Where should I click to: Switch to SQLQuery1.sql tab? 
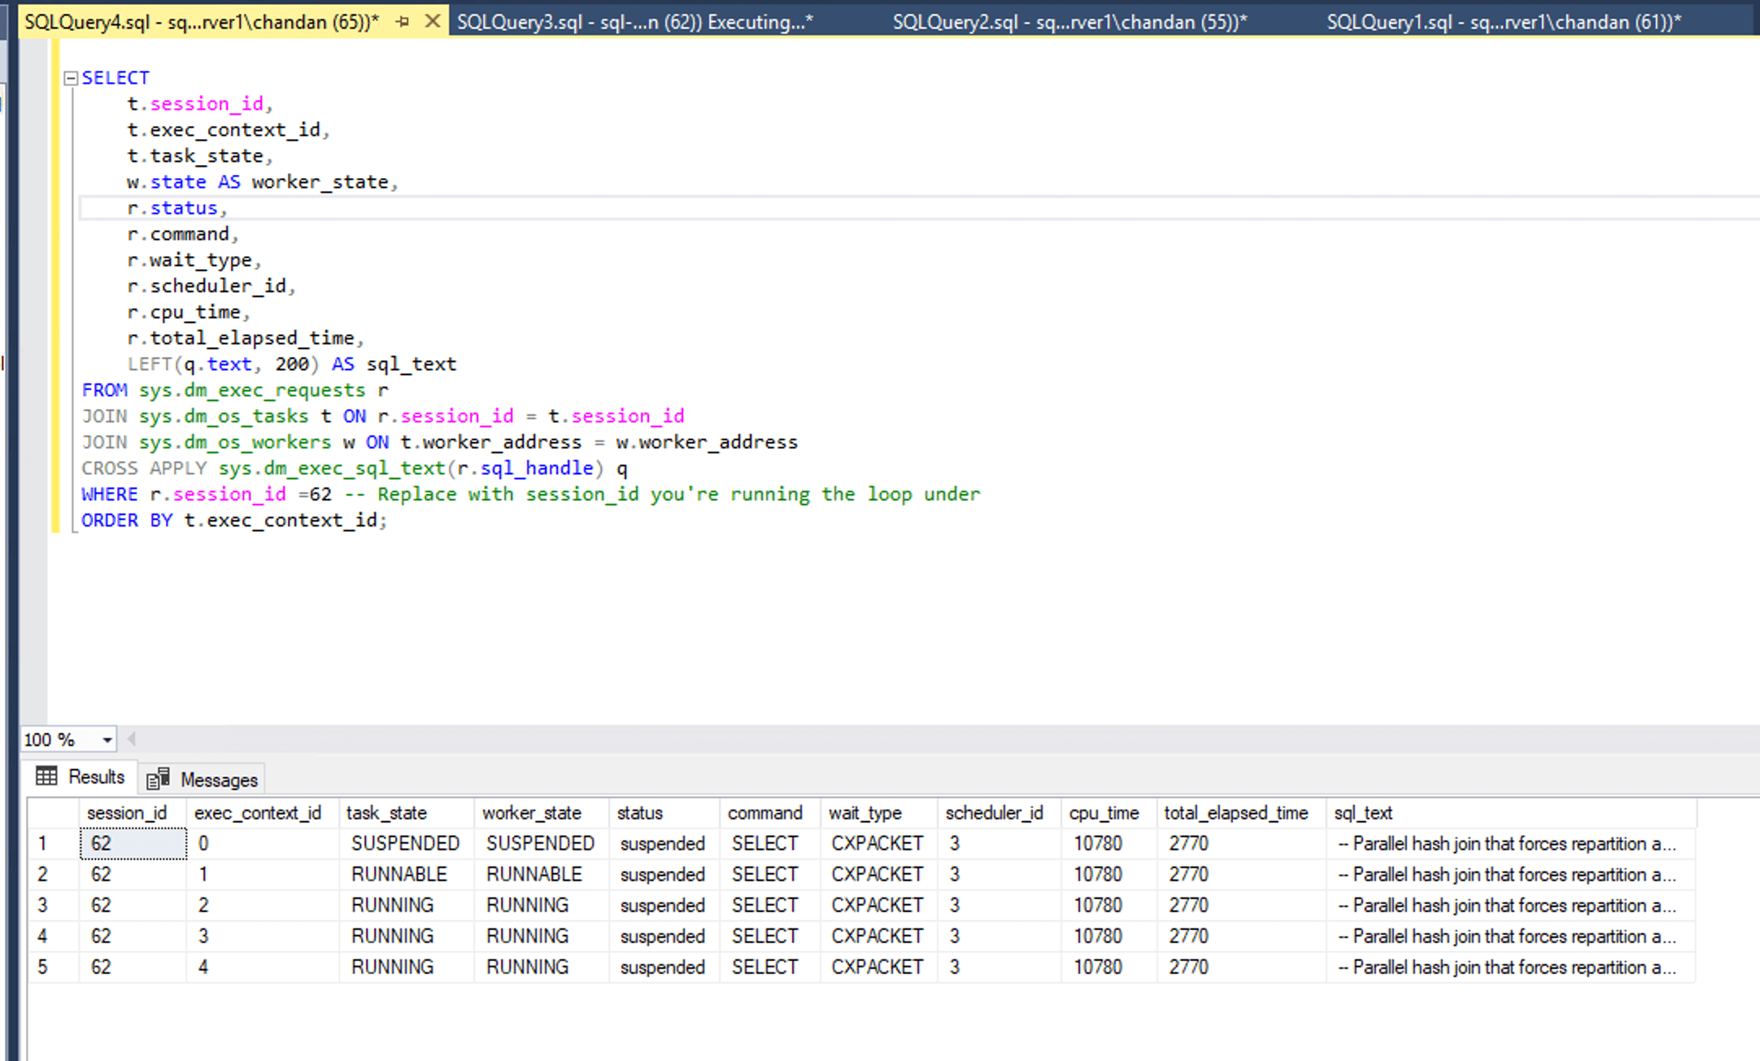(1503, 22)
